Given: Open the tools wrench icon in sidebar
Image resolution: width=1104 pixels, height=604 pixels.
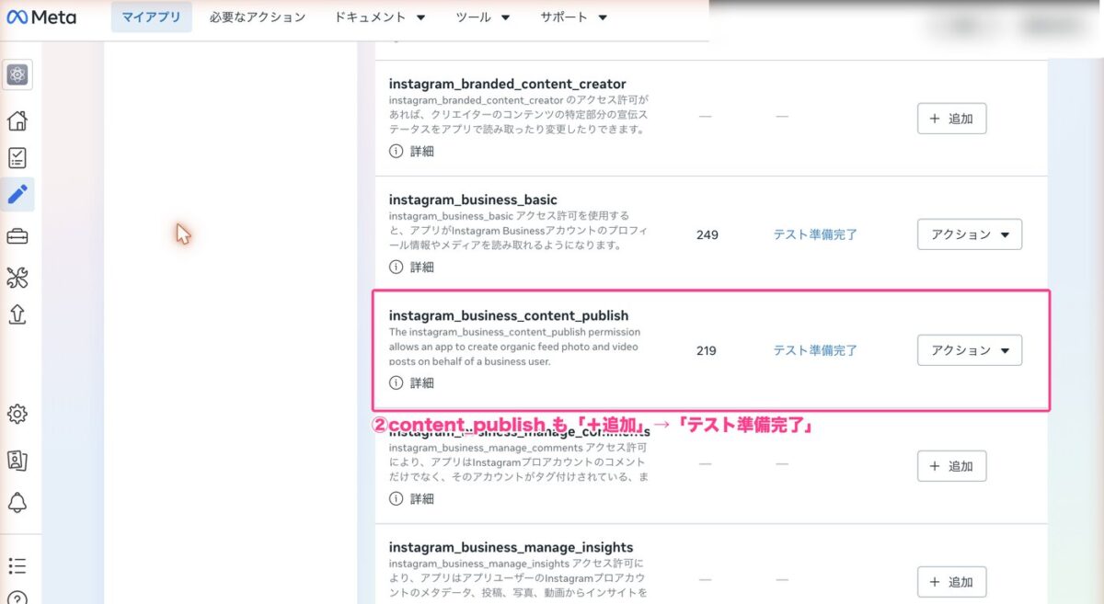Looking at the screenshot, I should pyautogui.click(x=17, y=277).
